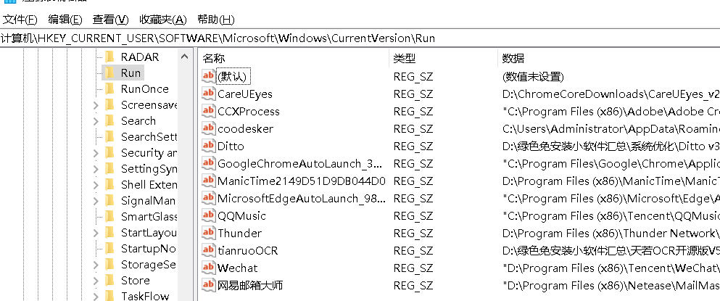
Task: Select the Wechat string value icon
Action: click(x=209, y=268)
